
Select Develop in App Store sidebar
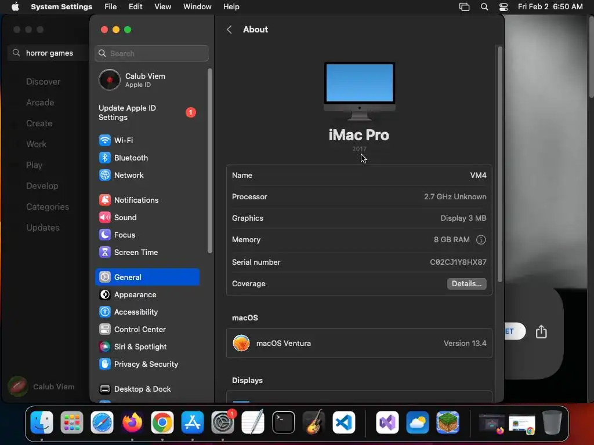point(42,186)
